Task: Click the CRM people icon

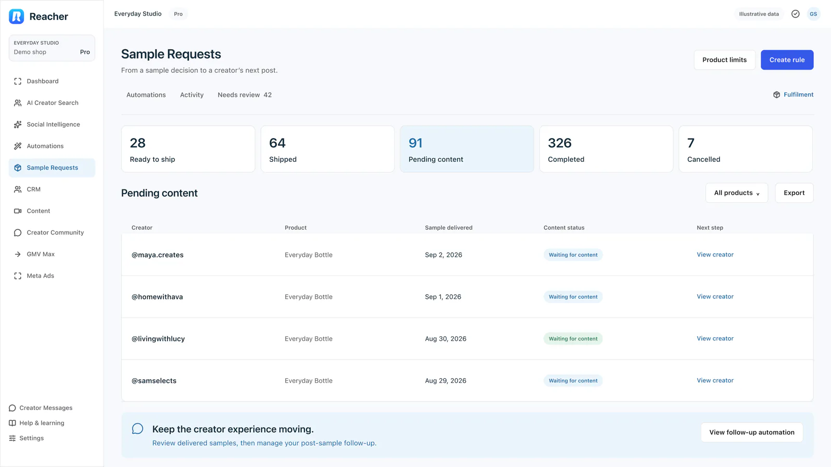Action: (18, 189)
